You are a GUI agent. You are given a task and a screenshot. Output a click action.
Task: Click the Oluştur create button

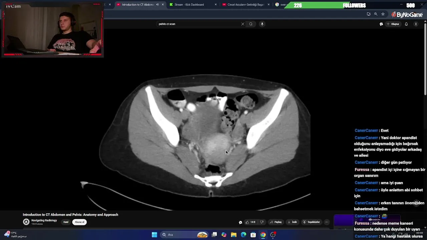coord(393,24)
